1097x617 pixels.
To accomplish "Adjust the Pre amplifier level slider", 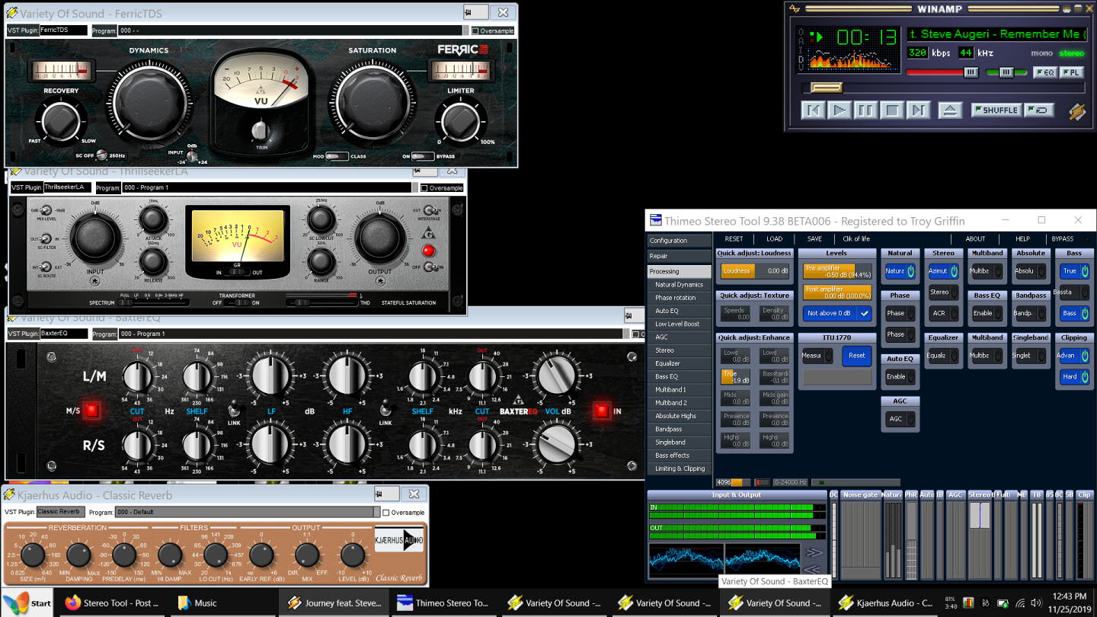I will [836, 270].
